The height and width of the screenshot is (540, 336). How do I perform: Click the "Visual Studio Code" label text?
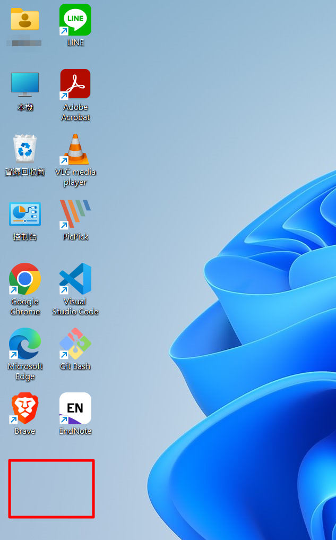pos(75,306)
